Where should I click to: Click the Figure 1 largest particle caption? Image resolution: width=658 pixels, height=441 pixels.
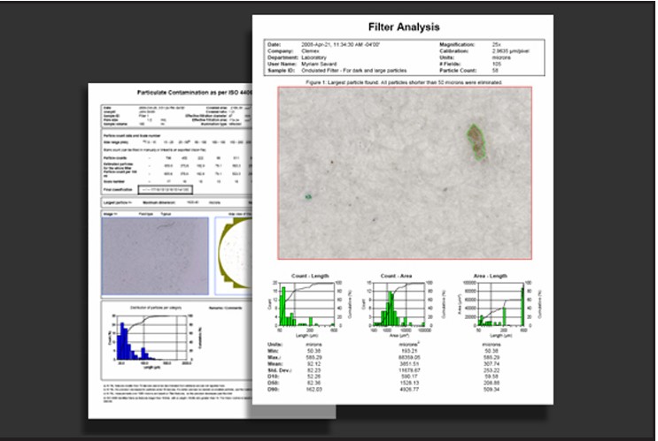[x=404, y=82]
